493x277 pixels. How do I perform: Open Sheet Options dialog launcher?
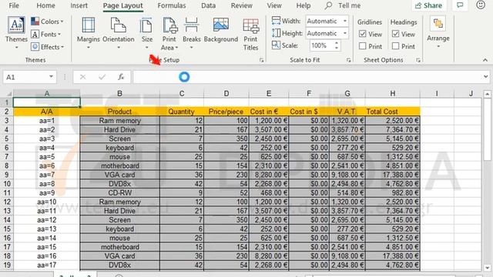tap(418, 60)
